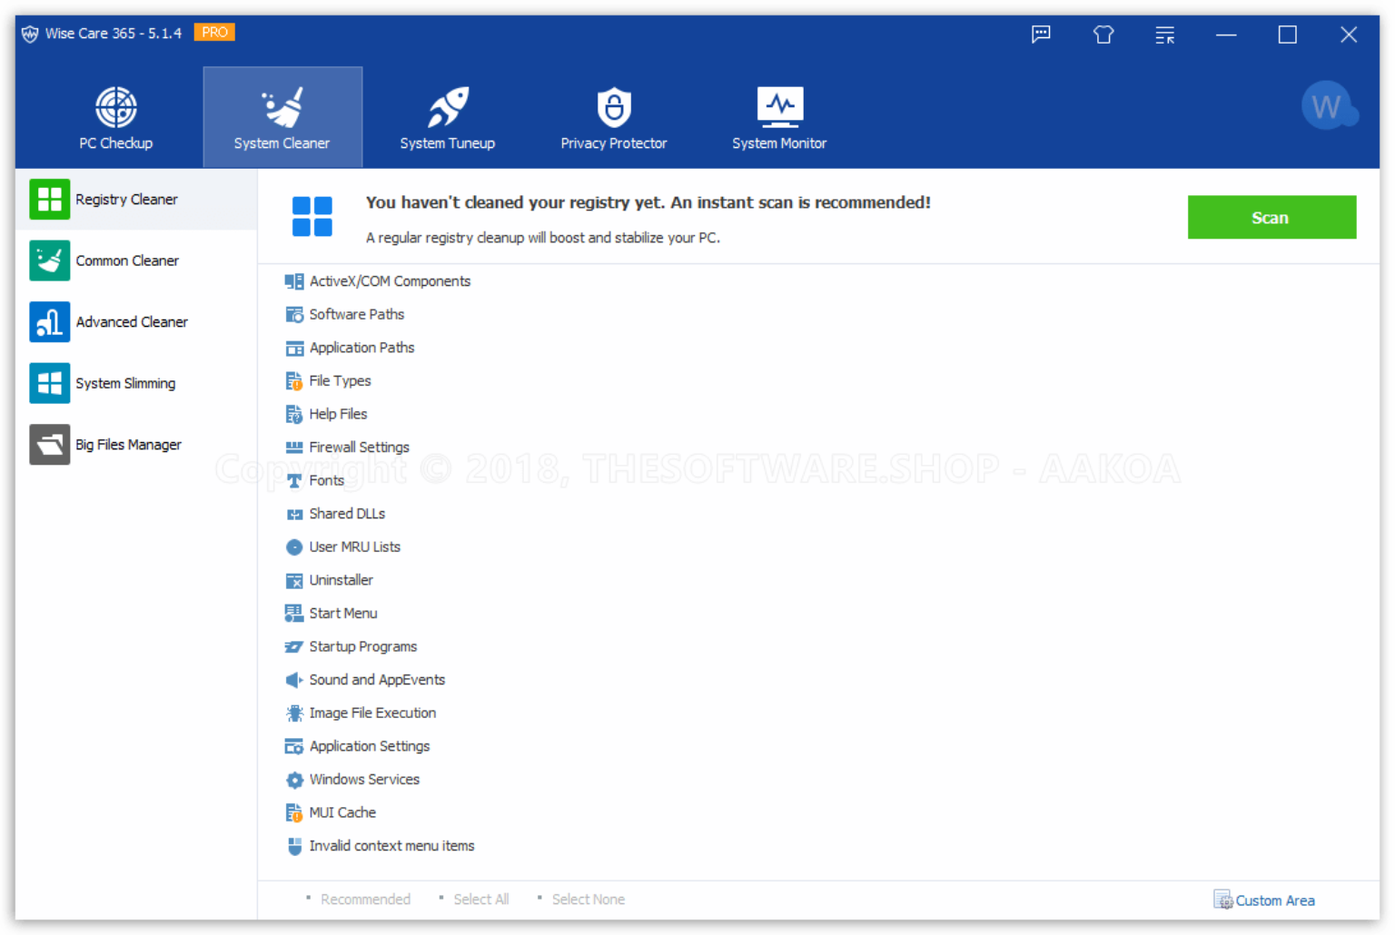Image resolution: width=1395 pixels, height=935 pixels.
Task: Open the System Tuneup tab
Action: point(448,118)
